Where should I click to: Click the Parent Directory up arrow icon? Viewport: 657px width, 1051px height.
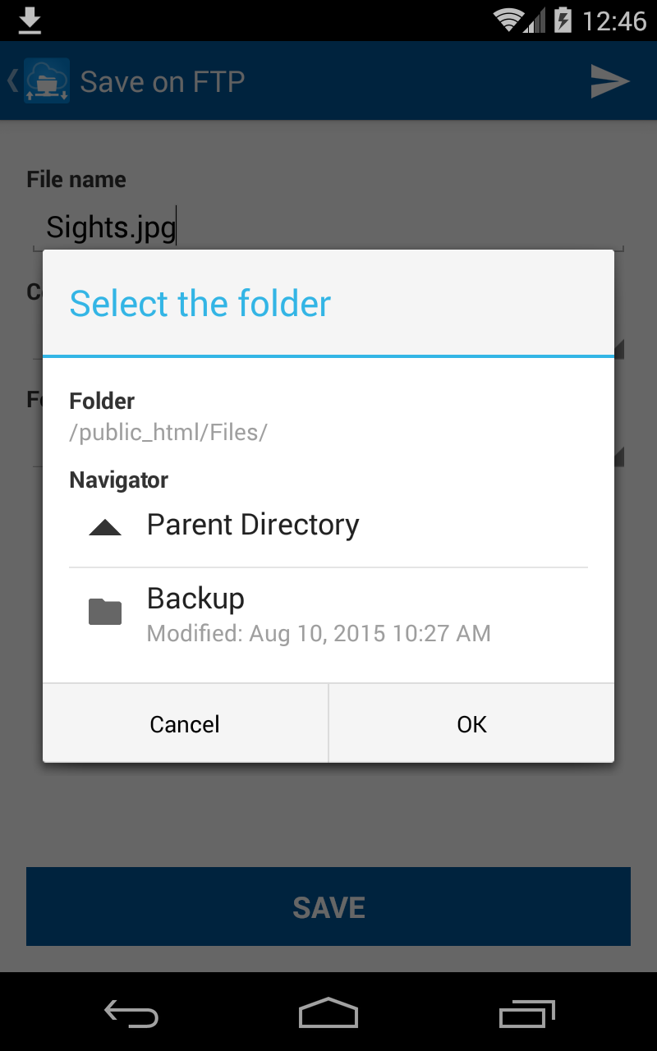point(105,527)
